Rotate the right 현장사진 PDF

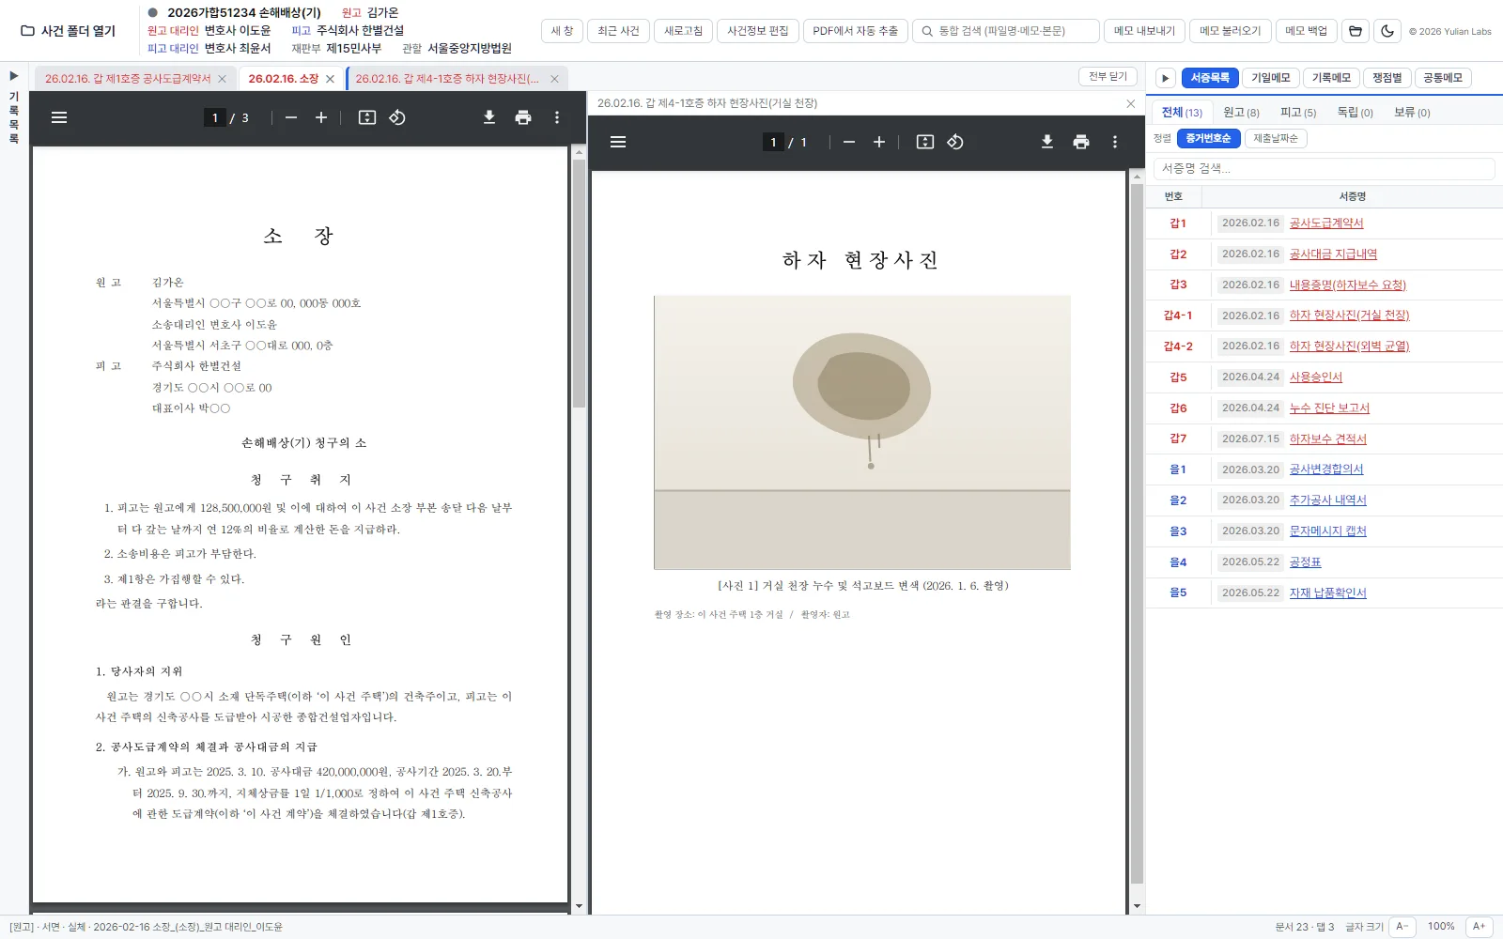coord(955,142)
